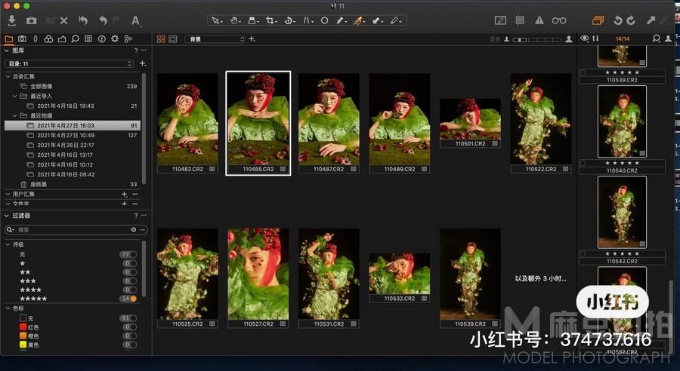Collapse the 图库 panel
The image size is (680, 371).
pos(7,51)
